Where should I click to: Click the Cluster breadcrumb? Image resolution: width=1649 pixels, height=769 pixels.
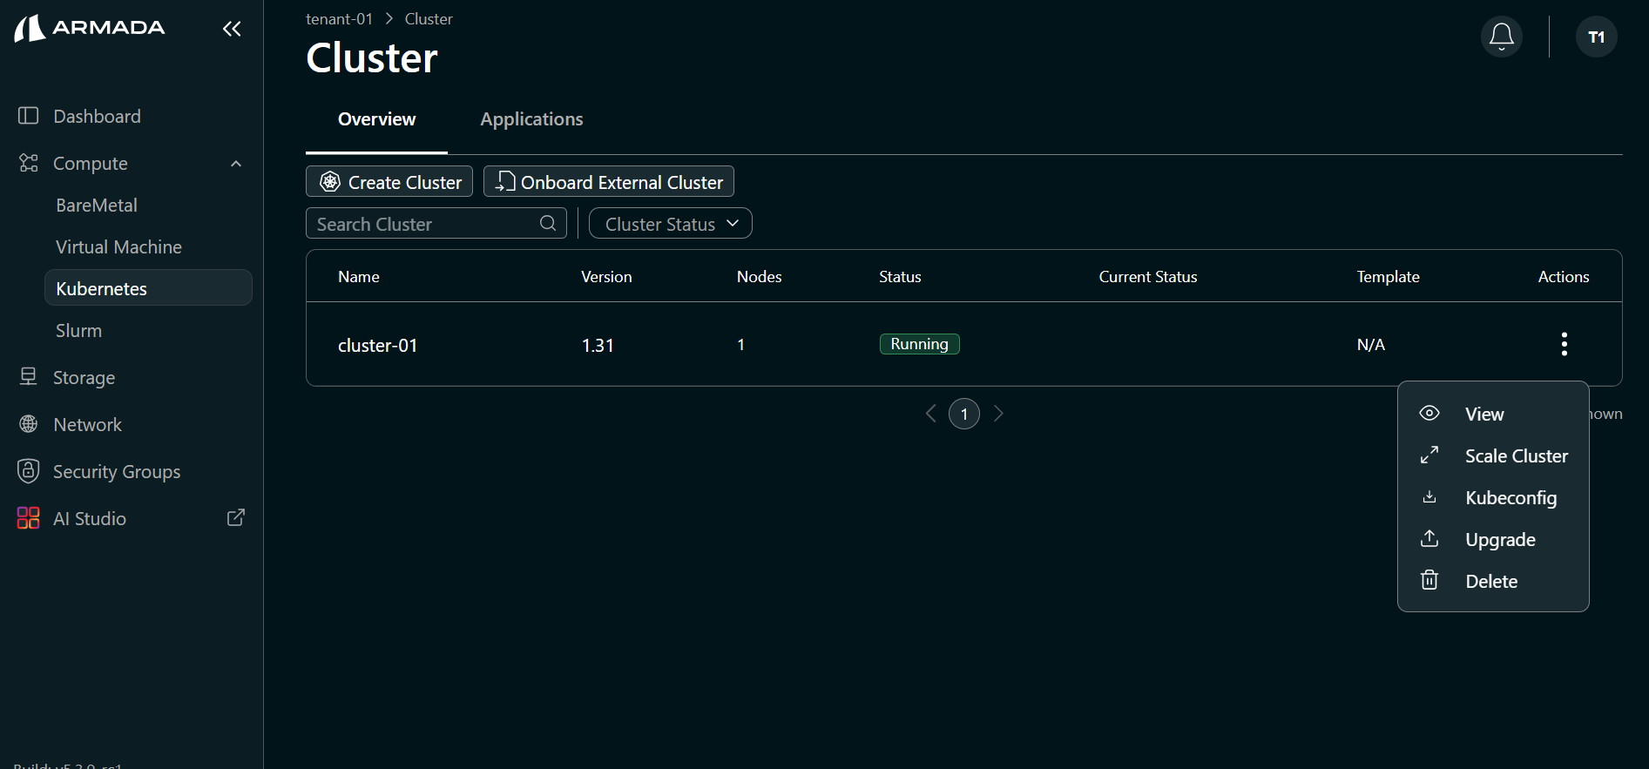click(429, 18)
